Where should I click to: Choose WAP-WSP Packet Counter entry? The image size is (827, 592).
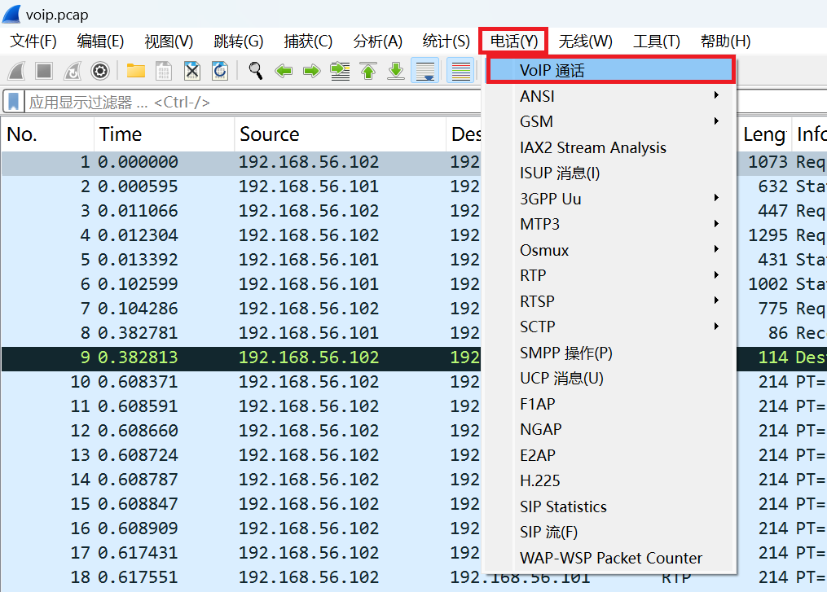tap(610, 557)
